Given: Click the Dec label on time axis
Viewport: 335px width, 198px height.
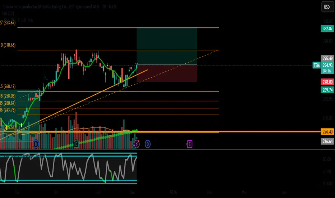Looking at the screenshot, I should coord(133,193).
